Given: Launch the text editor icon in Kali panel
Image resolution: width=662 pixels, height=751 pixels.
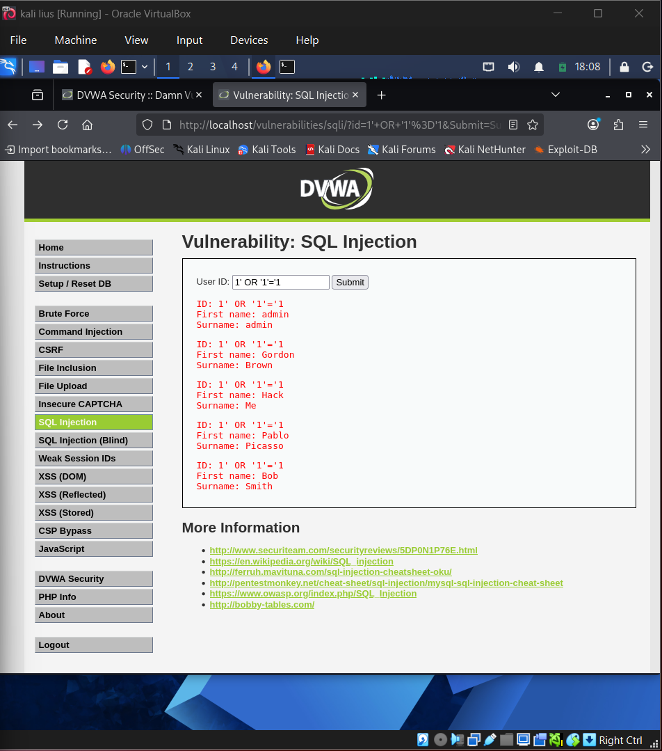Looking at the screenshot, I should 84,67.
